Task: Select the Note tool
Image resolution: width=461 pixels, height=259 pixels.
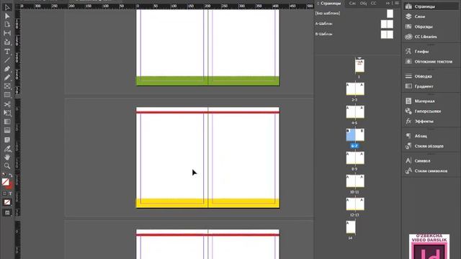Action: [x=7, y=140]
